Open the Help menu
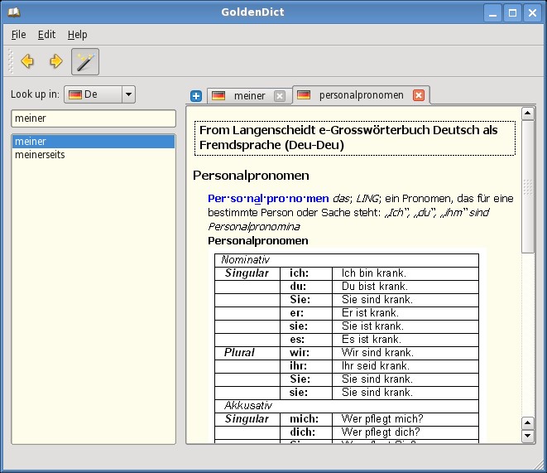This screenshot has width=547, height=473. (77, 35)
